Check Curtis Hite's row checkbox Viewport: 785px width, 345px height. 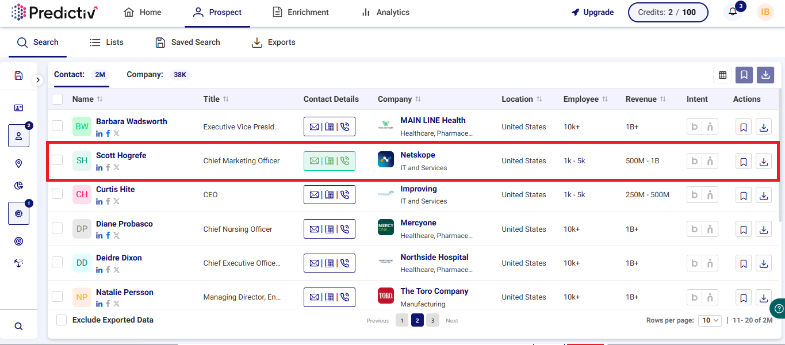click(x=58, y=194)
